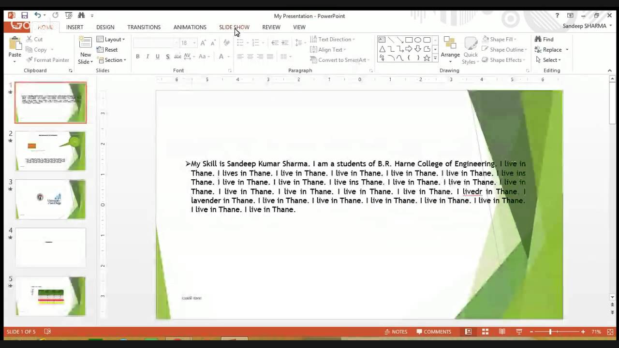This screenshot has height=348, width=619.
Task: Open Text Direction menu
Action: coord(332,39)
